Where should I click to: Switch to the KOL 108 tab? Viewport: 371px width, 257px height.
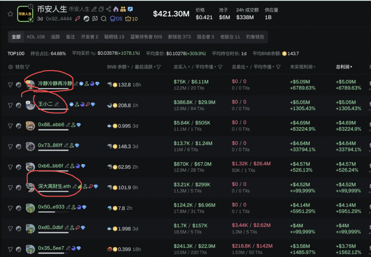[x=36, y=37]
